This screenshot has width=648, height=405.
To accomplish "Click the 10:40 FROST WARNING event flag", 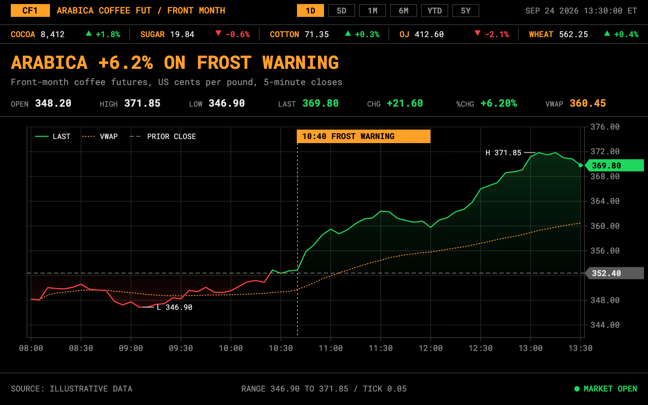I will click(x=363, y=136).
